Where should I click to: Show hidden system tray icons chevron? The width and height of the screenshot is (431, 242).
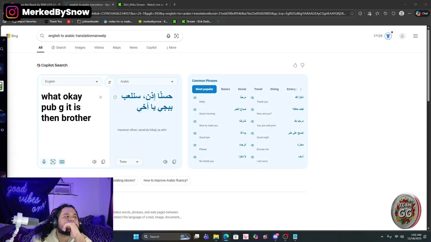pyautogui.click(x=382, y=237)
